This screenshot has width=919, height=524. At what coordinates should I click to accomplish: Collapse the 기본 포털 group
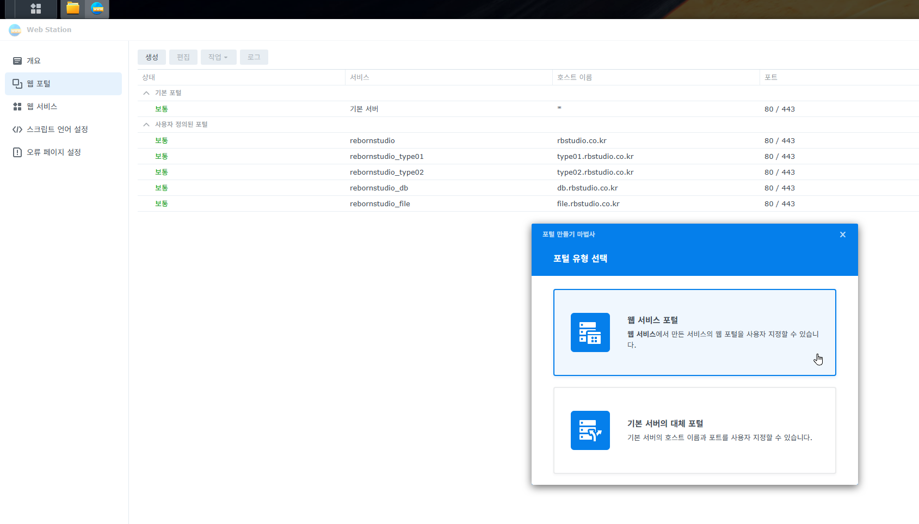pyautogui.click(x=146, y=93)
